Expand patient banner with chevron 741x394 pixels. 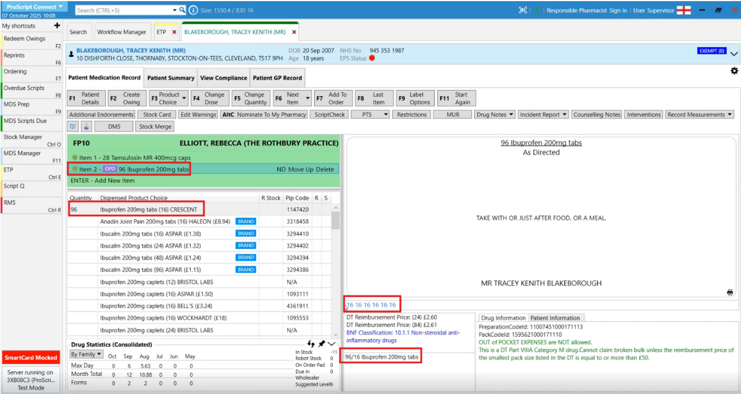[x=734, y=54]
